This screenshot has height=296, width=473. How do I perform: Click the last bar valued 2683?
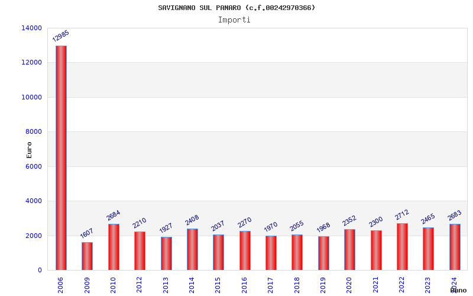(x=455, y=247)
